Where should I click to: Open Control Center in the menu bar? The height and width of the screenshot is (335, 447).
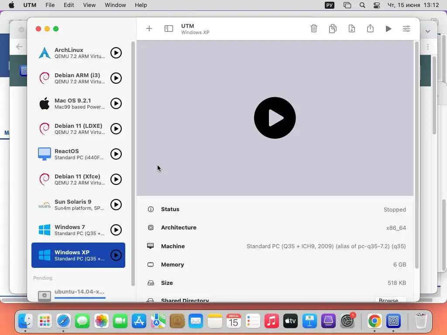(x=377, y=5)
